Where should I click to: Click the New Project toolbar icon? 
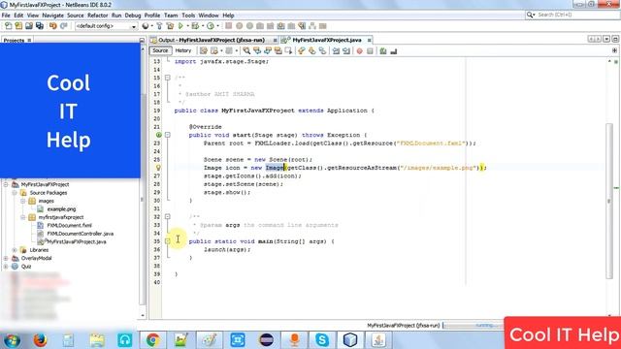(x=18, y=26)
